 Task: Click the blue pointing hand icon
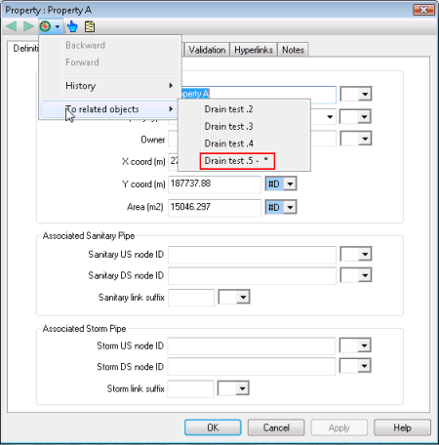[x=72, y=26]
